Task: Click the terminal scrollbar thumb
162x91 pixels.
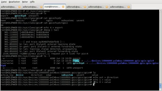Action: [x=160, y=85]
